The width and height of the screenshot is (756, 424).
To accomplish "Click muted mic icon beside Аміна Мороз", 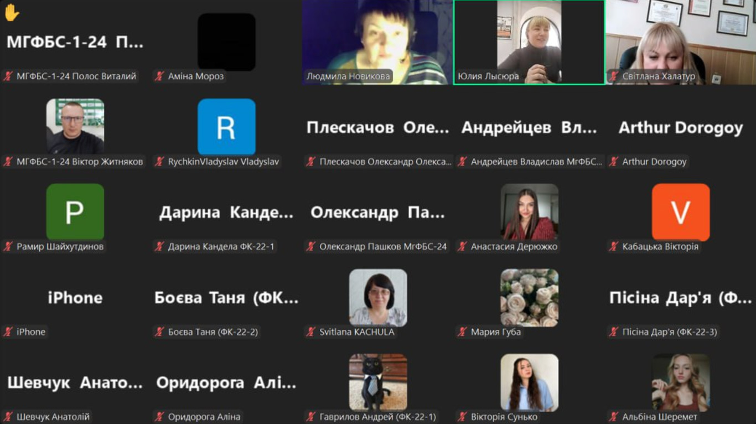I will click(159, 76).
